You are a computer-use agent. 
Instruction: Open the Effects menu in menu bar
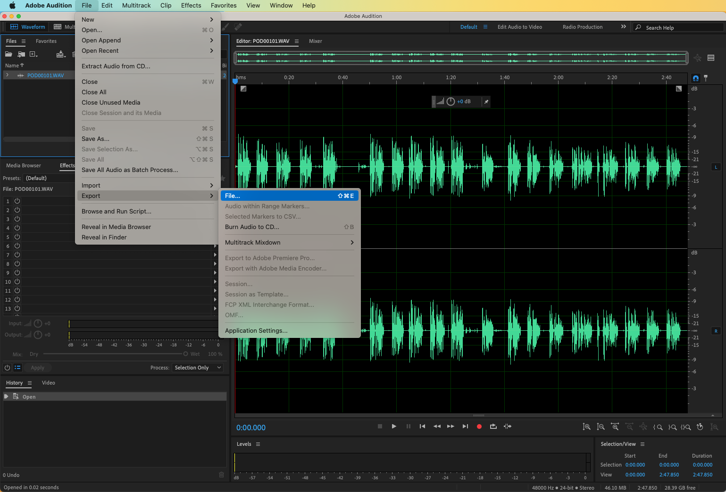point(191,5)
